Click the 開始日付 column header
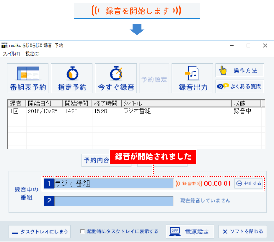 (45, 103)
